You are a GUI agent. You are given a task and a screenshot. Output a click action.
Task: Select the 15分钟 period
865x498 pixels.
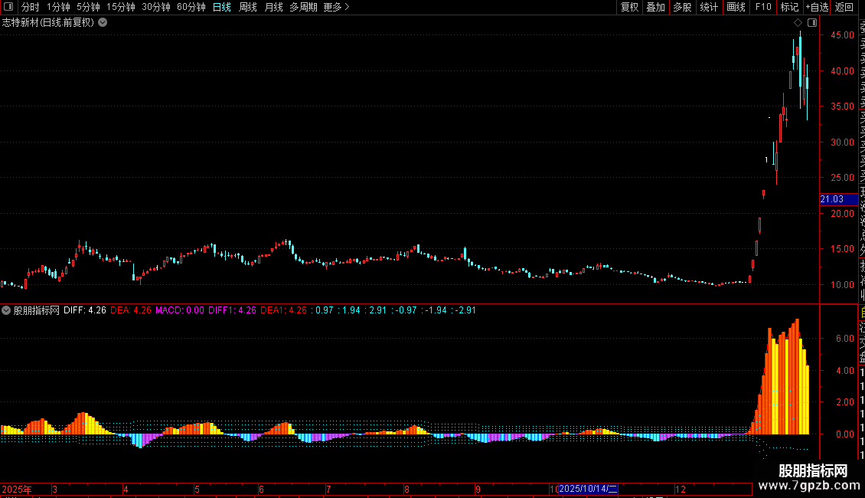click(x=121, y=7)
